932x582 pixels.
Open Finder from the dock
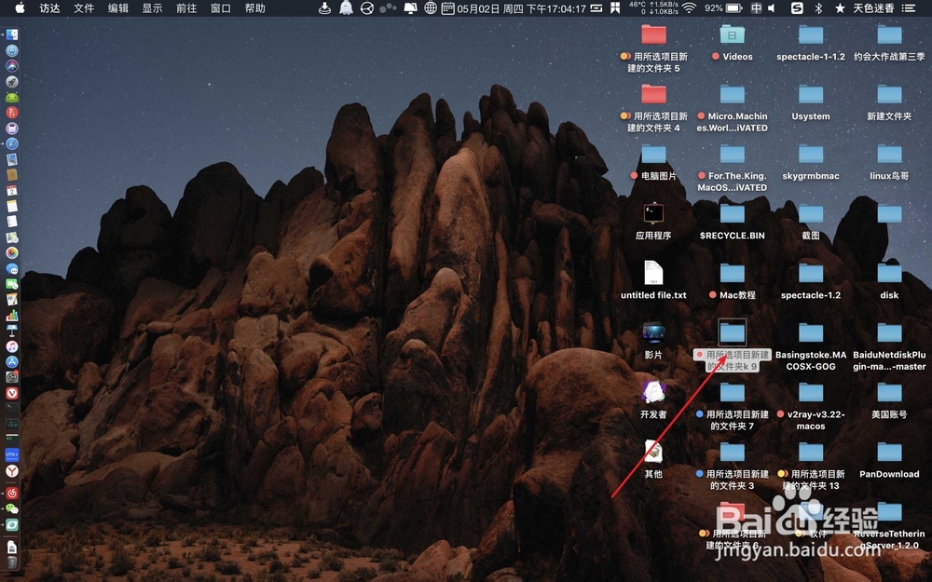(12, 35)
